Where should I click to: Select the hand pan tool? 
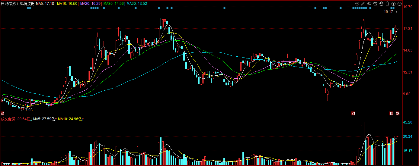pos(381,4)
